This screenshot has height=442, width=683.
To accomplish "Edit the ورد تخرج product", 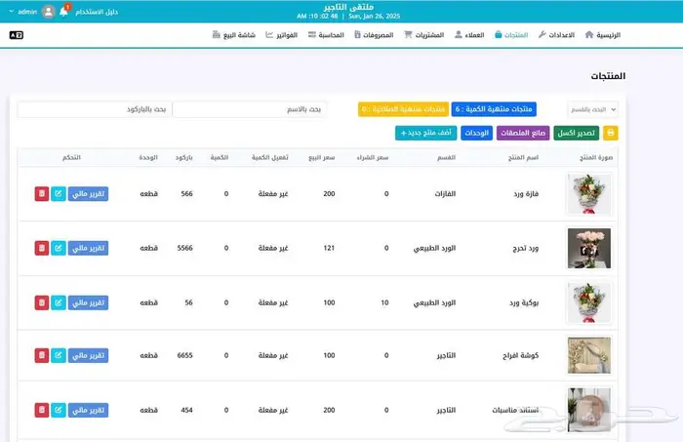I will 57,248.
